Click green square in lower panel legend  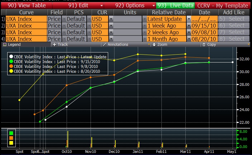pos(11,133)
